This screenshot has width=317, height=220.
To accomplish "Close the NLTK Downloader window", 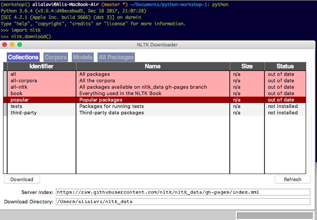I will pos(4,44).
